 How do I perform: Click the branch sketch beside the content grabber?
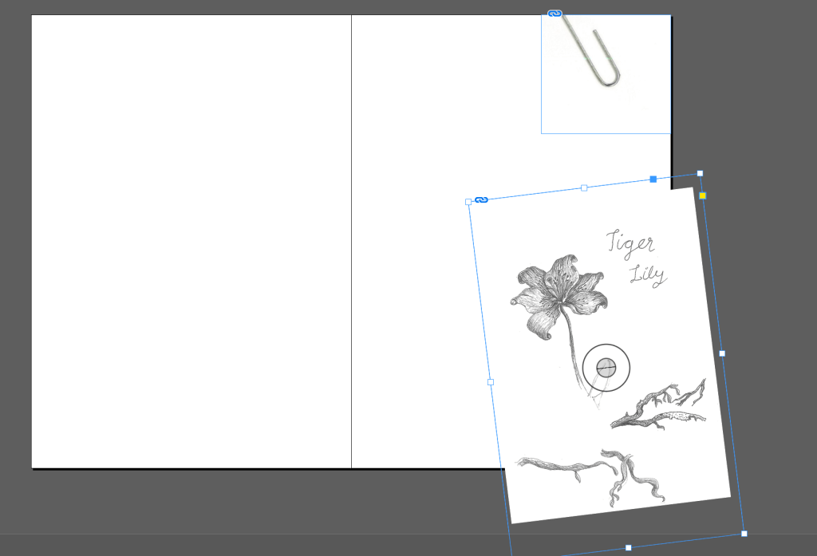tap(661, 405)
